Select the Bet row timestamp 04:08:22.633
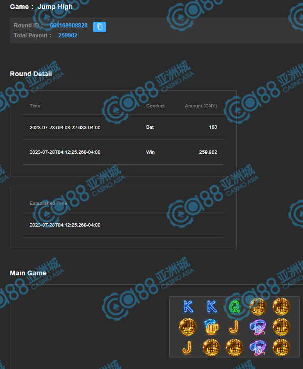The height and width of the screenshot is (369, 303). click(x=65, y=128)
